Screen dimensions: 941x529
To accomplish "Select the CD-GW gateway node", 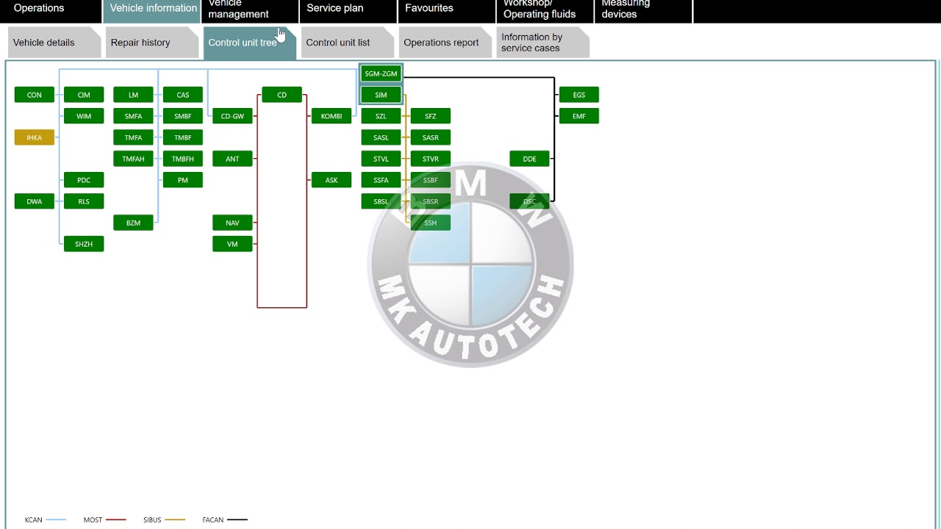I will (232, 116).
